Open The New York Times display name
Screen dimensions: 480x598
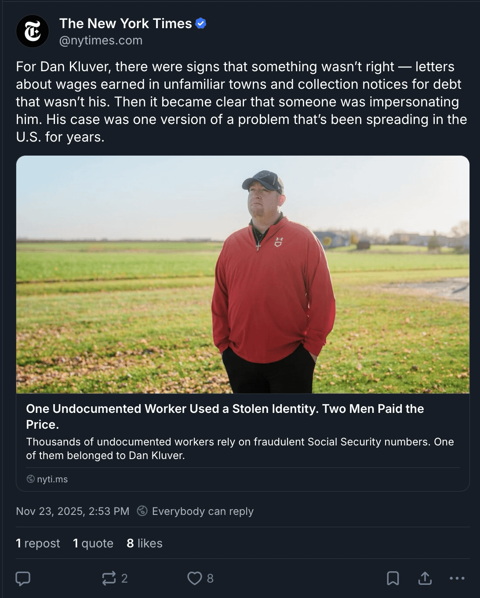coord(125,23)
